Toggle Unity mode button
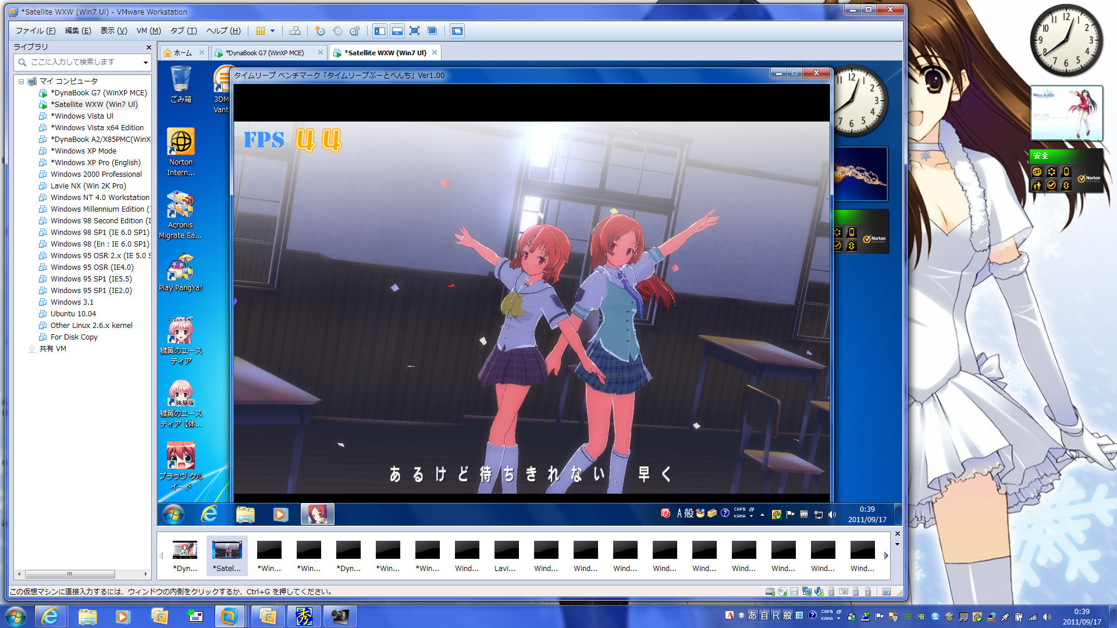The image size is (1117, 628). [x=432, y=31]
